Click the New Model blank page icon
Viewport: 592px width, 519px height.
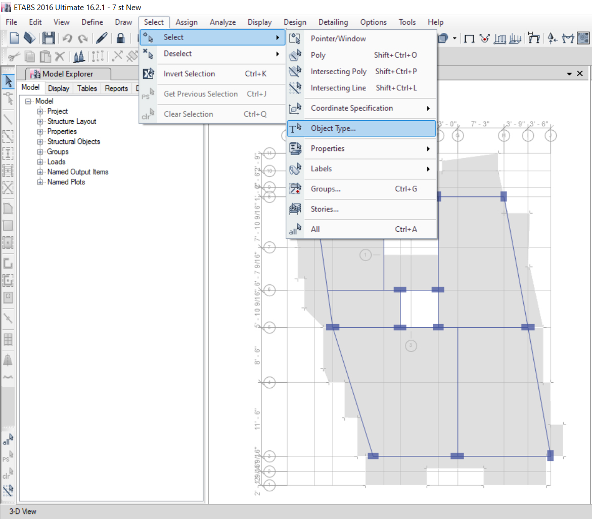click(x=15, y=38)
